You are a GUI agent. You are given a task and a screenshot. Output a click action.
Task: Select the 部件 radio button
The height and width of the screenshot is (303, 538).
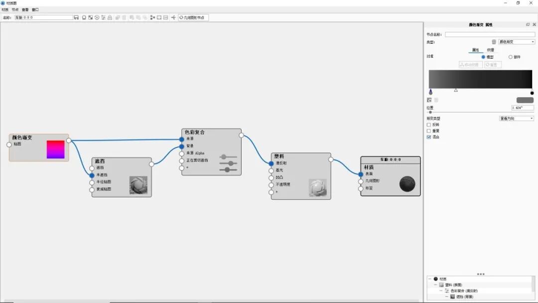click(x=510, y=56)
